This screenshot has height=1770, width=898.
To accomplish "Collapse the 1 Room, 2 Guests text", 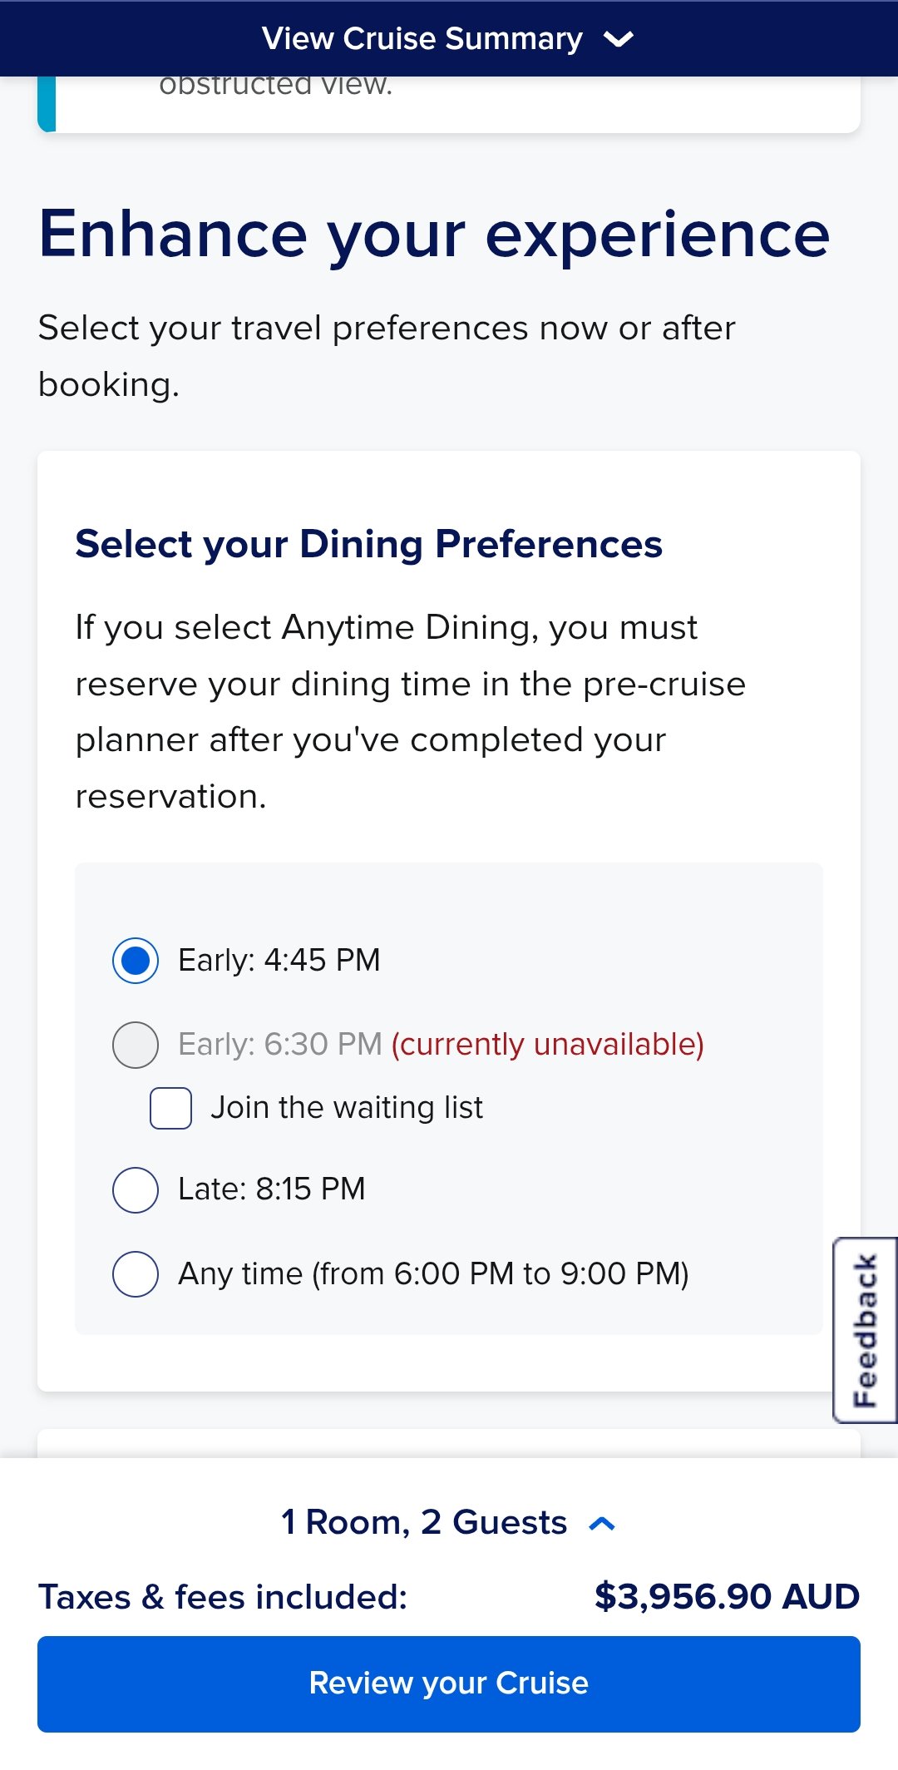I will pos(423,1522).
